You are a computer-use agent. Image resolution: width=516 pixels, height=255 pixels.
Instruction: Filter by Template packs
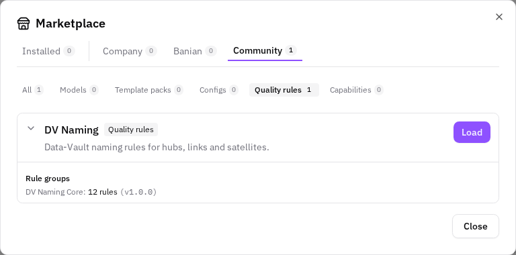click(148, 90)
